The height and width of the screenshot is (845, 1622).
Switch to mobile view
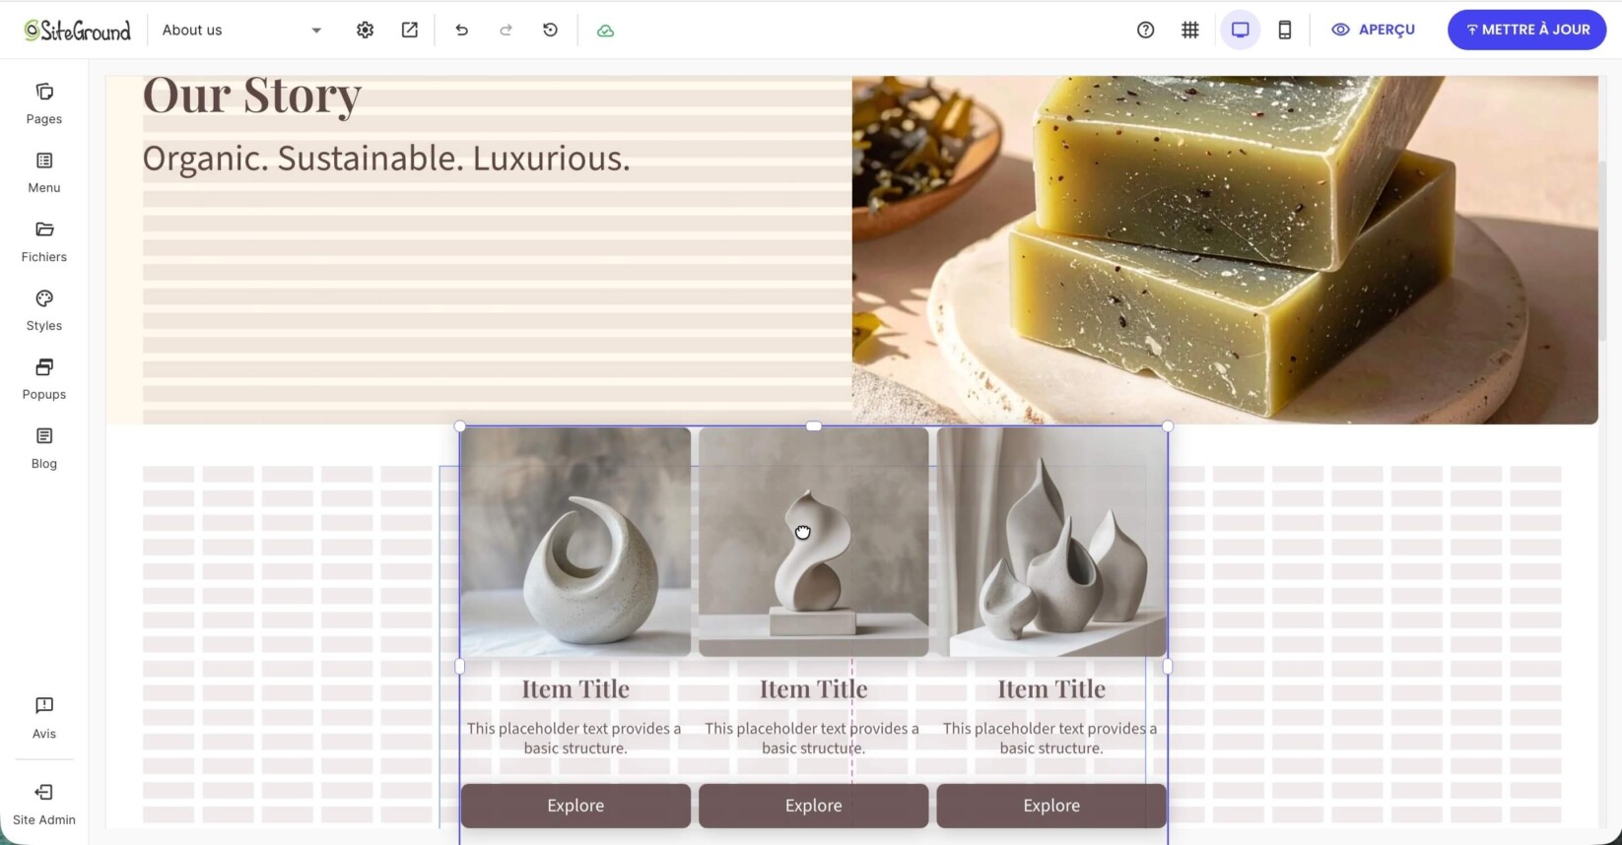point(1285,30)
